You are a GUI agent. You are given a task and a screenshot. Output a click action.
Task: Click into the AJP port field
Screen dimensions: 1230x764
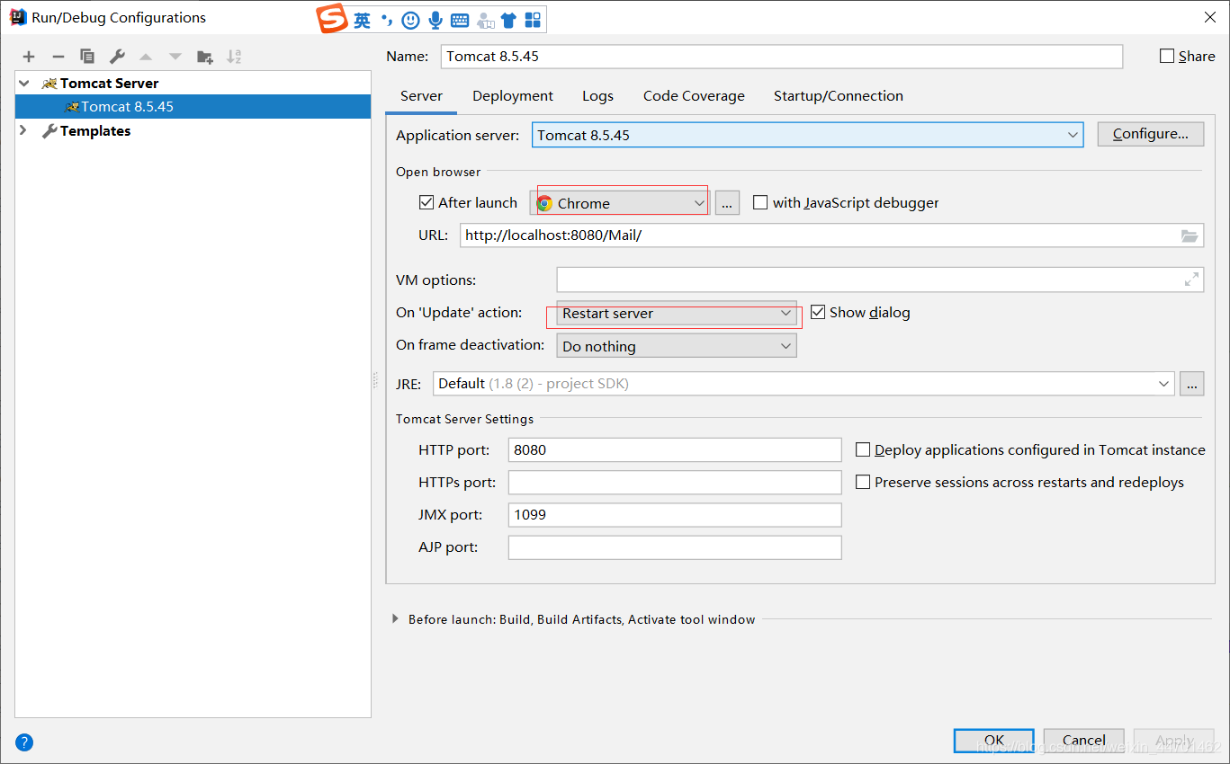tap(675, 547)
